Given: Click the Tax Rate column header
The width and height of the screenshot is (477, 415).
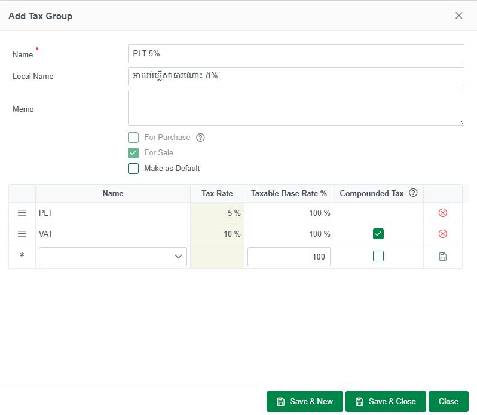Looking at the screenshot, I should coord(217,194).
